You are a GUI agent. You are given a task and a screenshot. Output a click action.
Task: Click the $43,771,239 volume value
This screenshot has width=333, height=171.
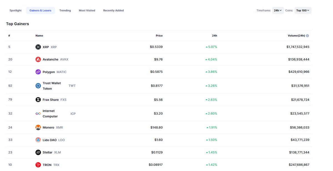[300, 140]
